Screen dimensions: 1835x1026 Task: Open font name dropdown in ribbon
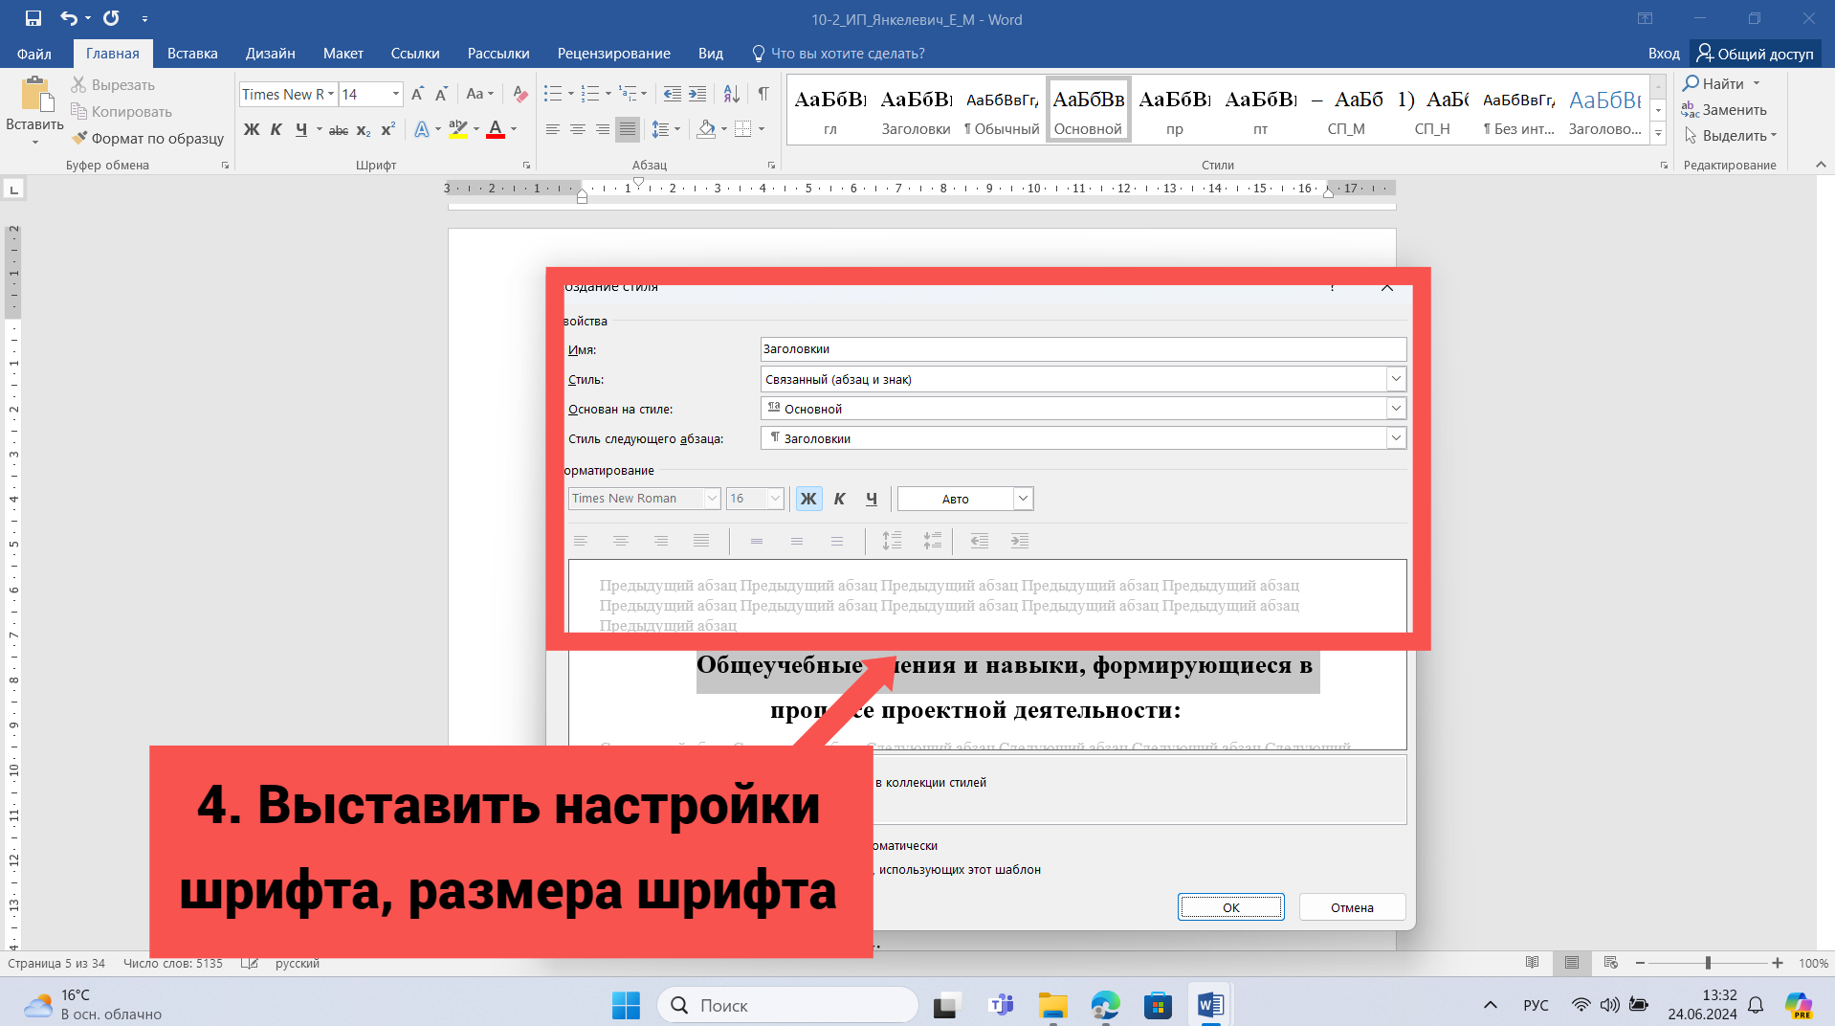coord(331,94)
